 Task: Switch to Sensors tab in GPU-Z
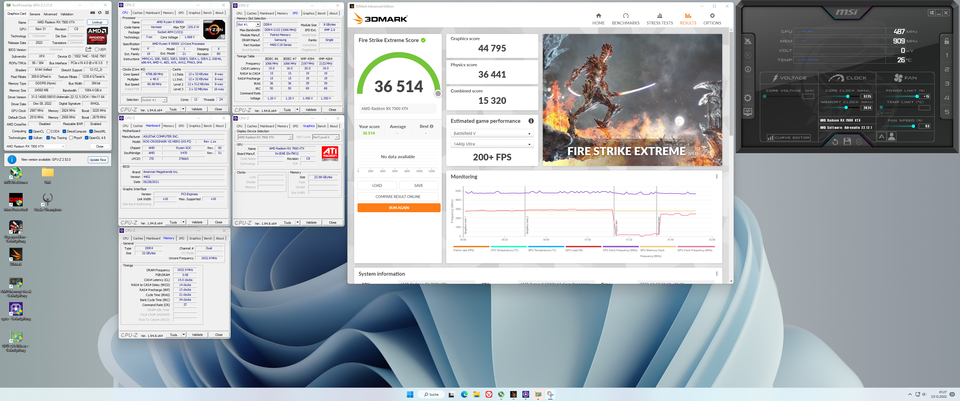click(x=35, y=14)
